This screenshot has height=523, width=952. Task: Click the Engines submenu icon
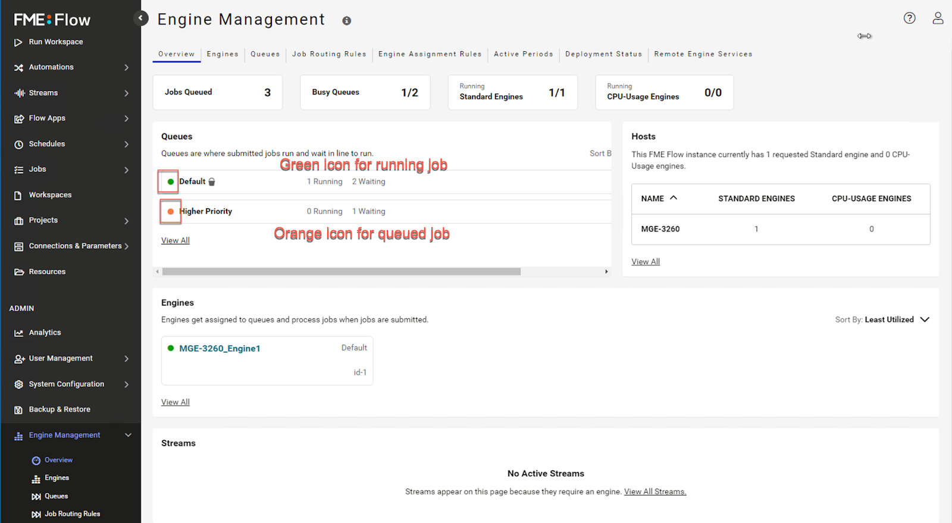pyautogui.click(x=36, y=478)
